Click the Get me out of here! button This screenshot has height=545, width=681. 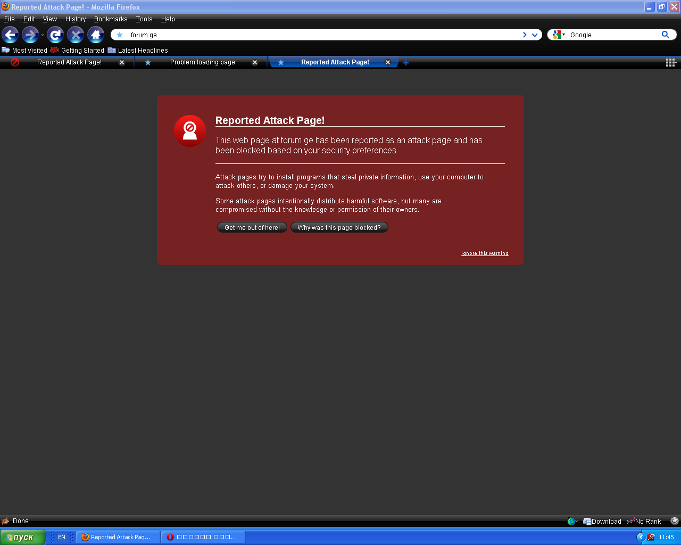(252, 228)
